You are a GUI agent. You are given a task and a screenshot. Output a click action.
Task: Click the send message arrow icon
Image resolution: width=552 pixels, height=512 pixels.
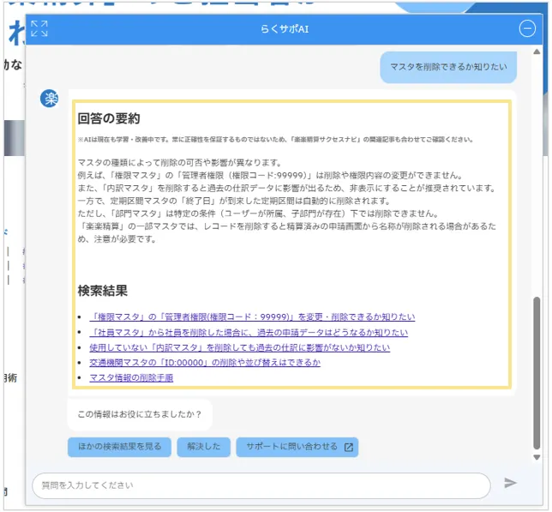coord(511,484)
